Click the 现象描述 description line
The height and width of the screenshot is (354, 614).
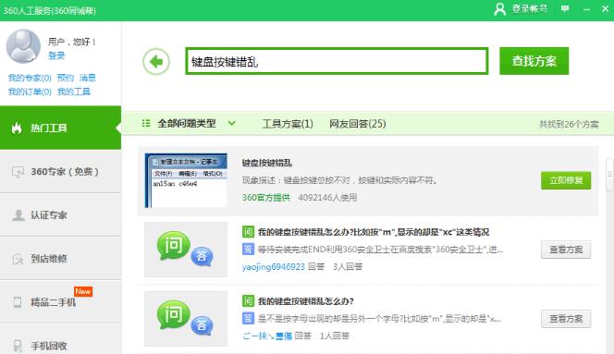pos(339,180)
